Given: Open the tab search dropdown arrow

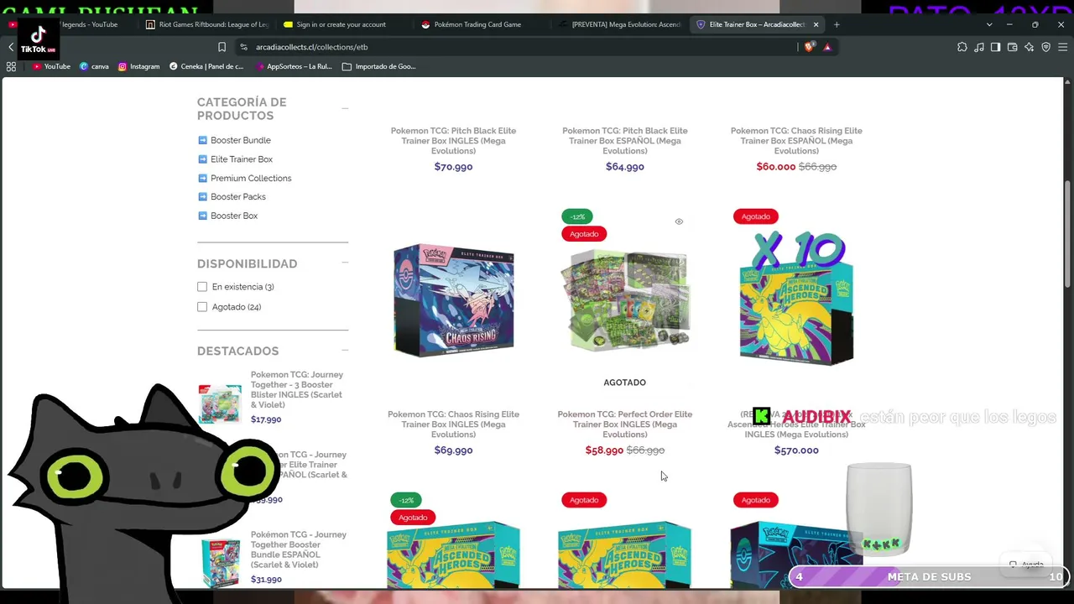Looking at the screenshot, I should pyautogui.click(x=989, y=24).
